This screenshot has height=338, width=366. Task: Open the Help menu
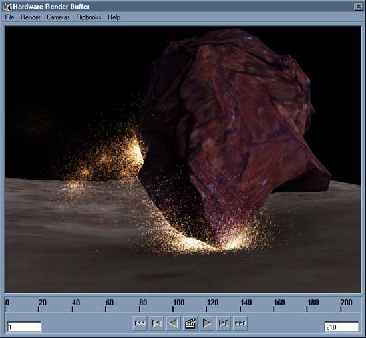[114, 17]
